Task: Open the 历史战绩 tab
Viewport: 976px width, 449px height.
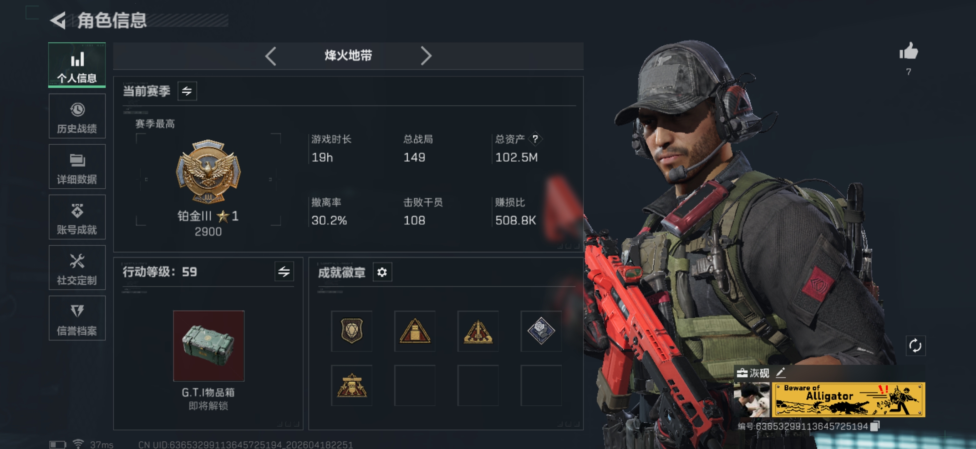Action: tap(77, 116)
